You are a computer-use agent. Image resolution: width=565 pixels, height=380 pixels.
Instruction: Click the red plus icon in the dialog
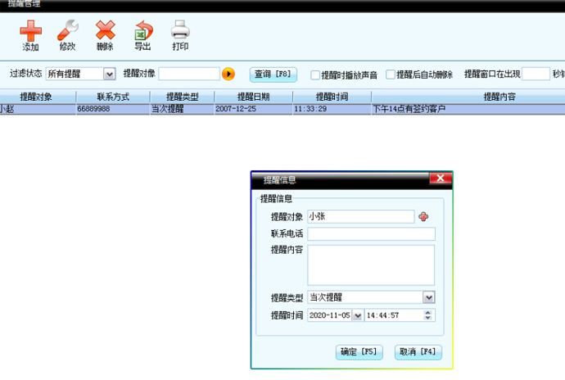coord(423,217)
